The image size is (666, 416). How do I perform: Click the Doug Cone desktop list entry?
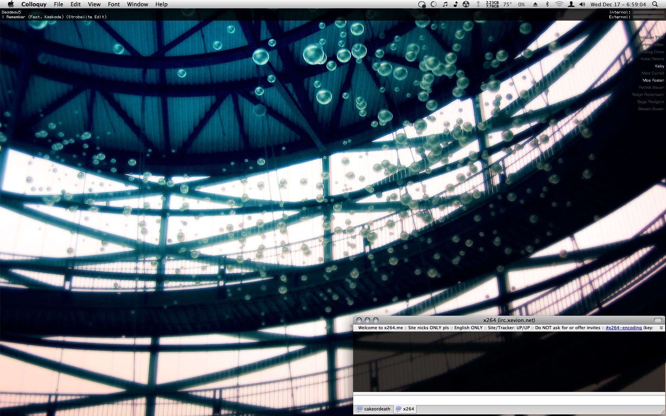(653, 52)
